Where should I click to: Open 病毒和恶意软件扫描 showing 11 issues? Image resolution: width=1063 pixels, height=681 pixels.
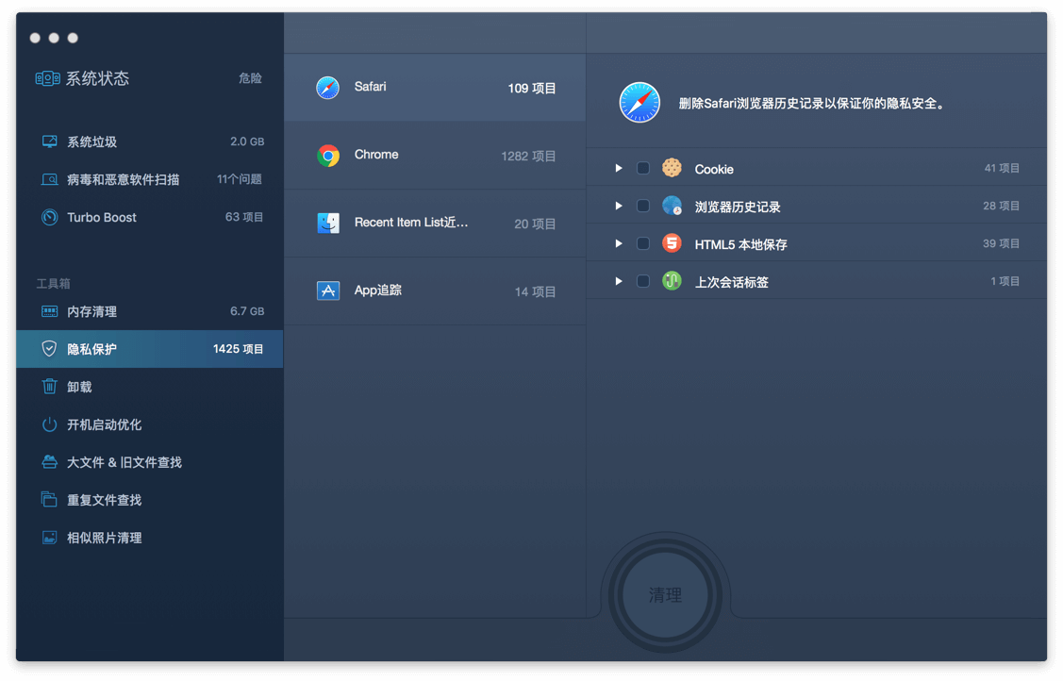click(123, 179)
